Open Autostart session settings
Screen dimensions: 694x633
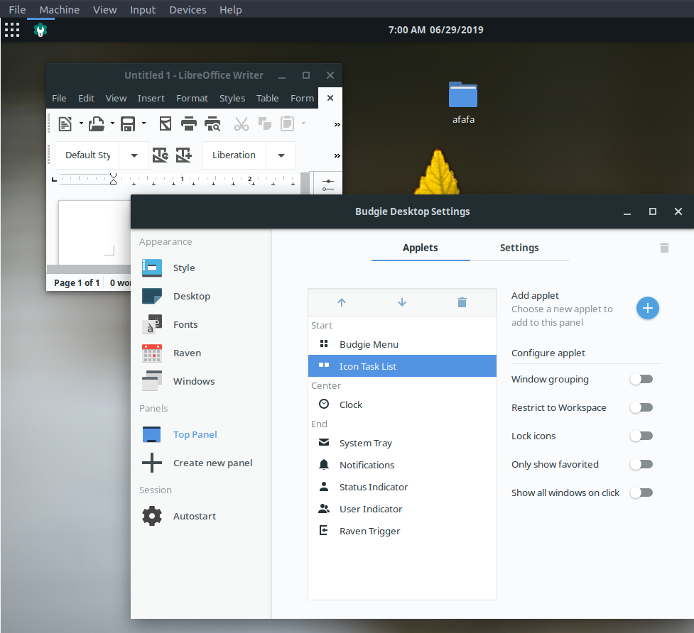[x=193, y=516]
